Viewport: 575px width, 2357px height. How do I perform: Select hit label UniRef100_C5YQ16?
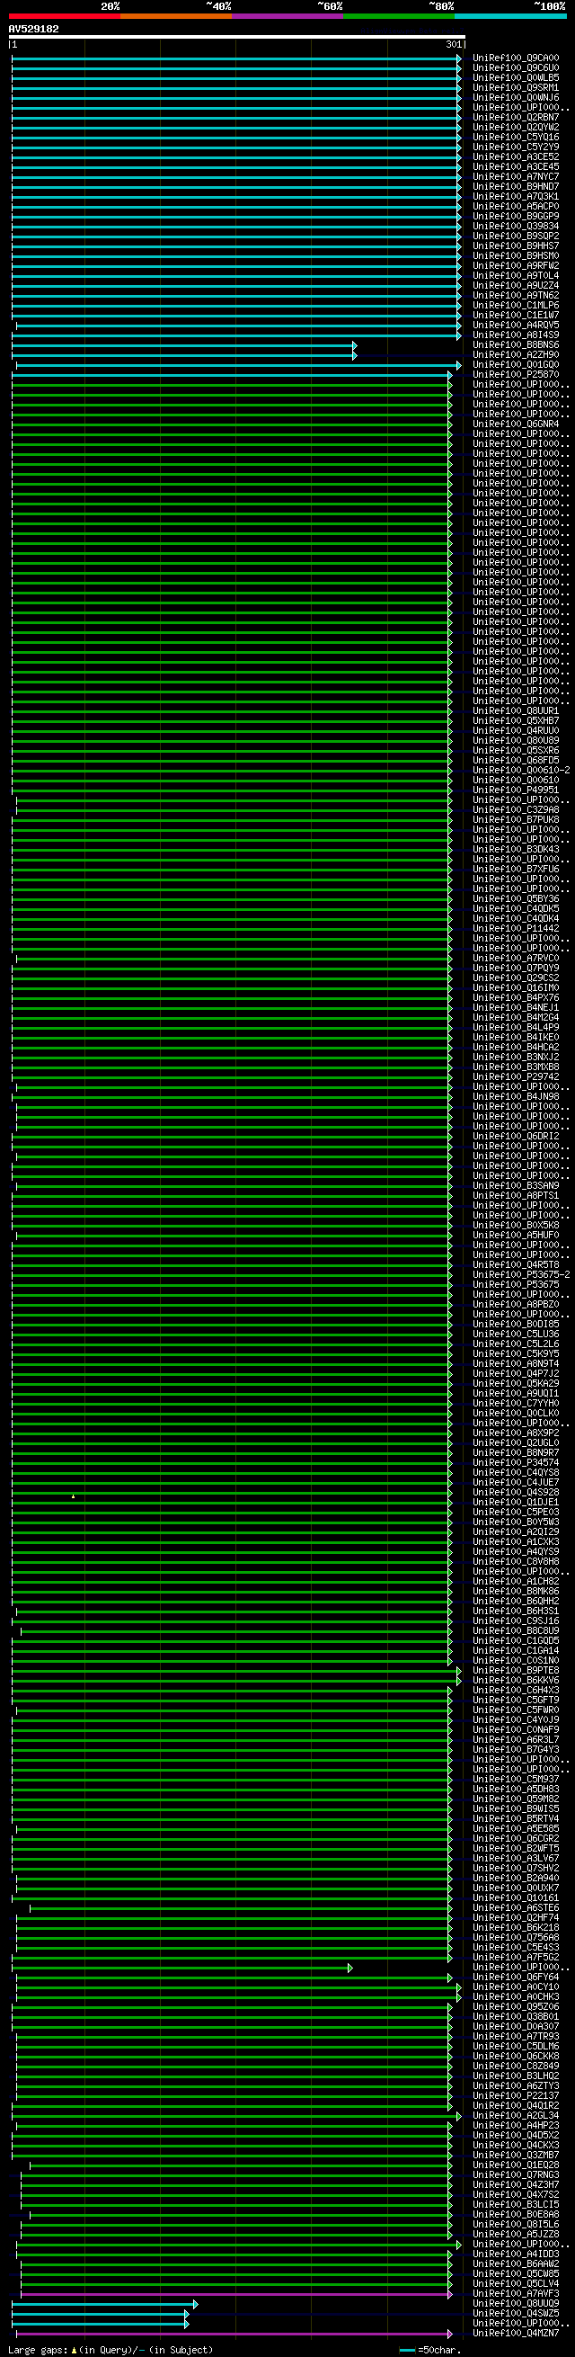pyautogui.click(x=516, y=138)
